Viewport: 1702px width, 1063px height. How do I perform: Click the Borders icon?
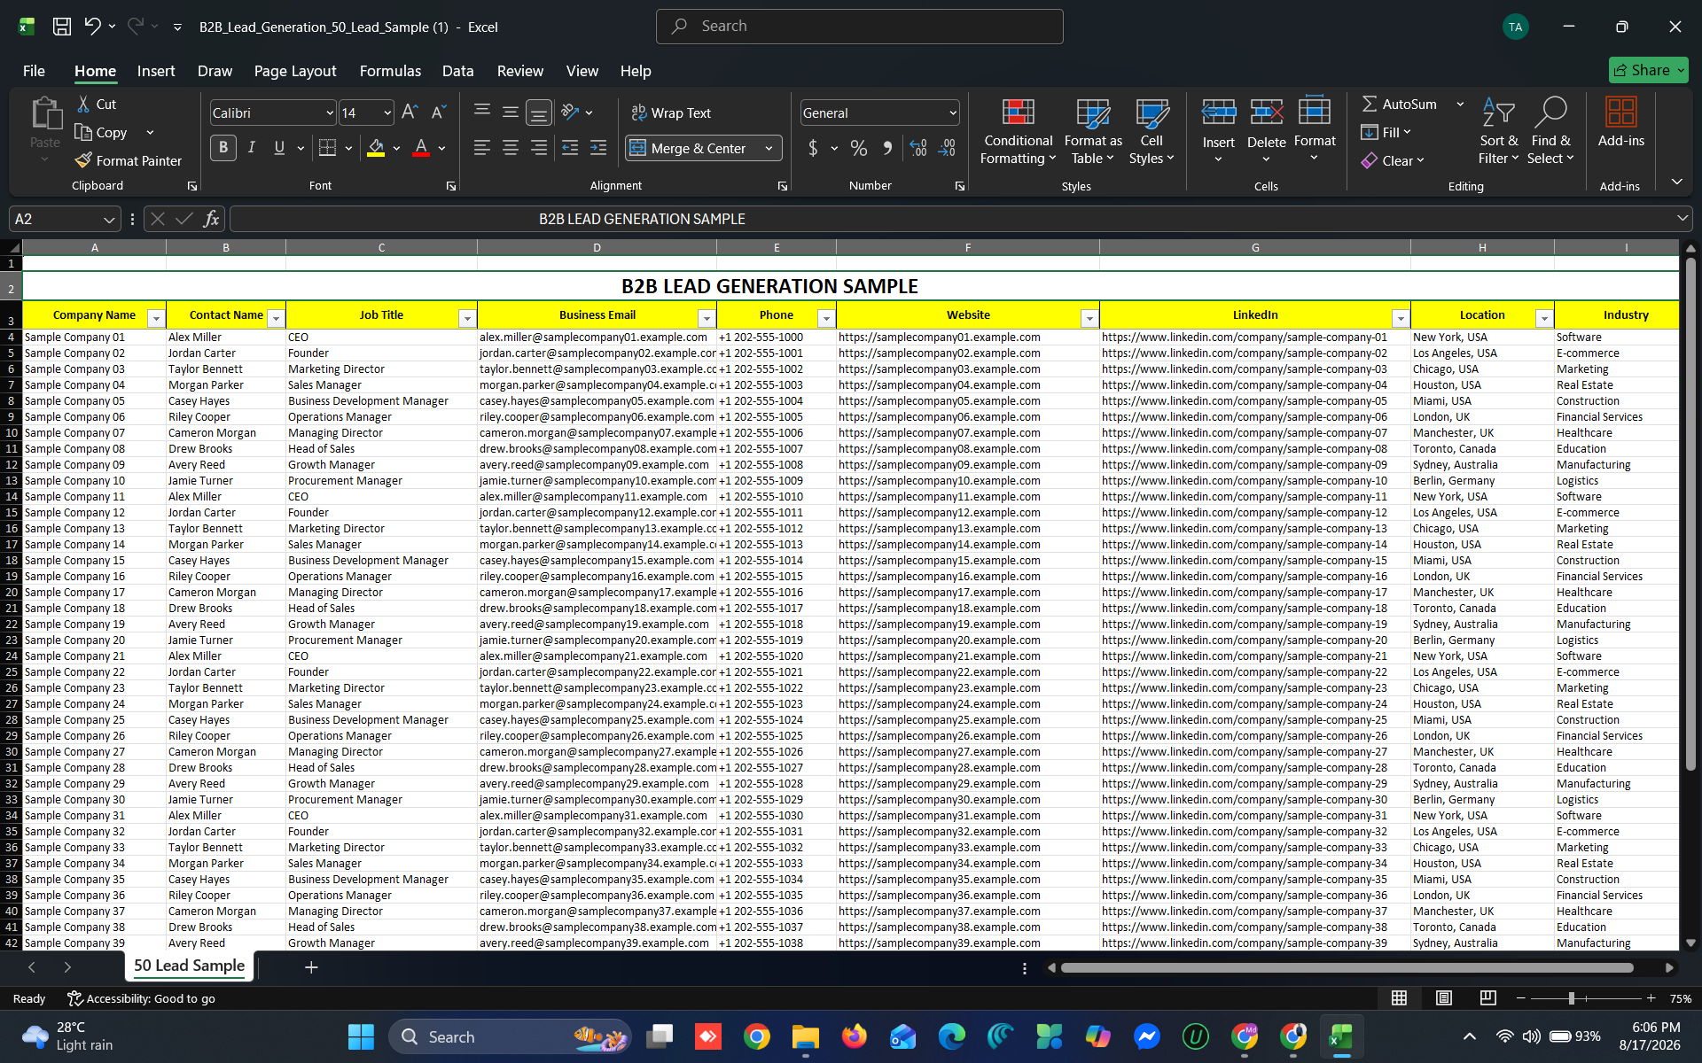[x=327, y=148]
